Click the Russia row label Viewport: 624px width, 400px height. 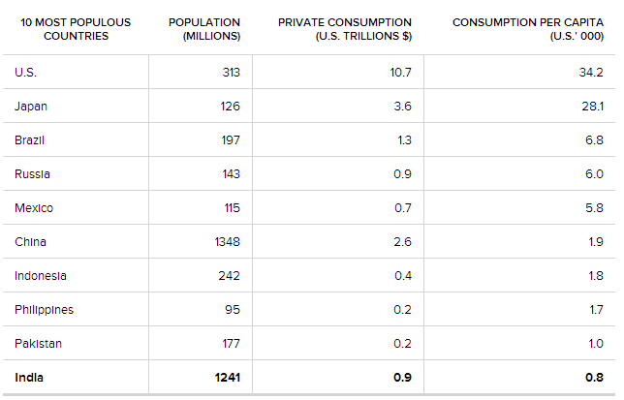[x=32, y=174]
